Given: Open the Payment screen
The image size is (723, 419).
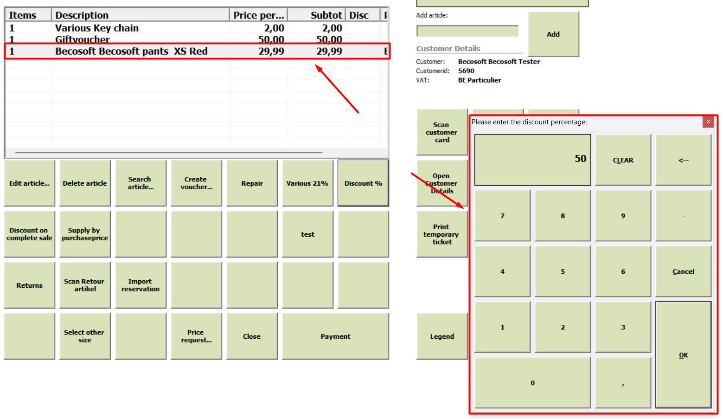Looking at the screenshot, I should tap(335, 336).
